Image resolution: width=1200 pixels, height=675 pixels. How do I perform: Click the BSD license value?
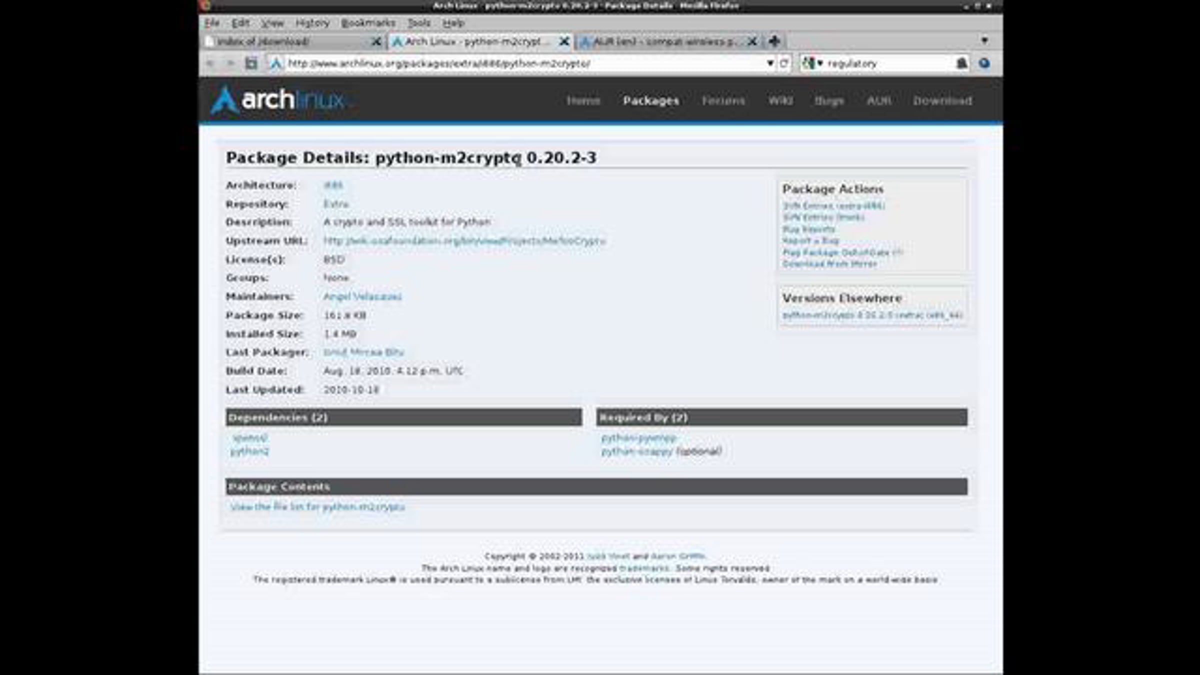pyautogui.click(x=334, y=260)
